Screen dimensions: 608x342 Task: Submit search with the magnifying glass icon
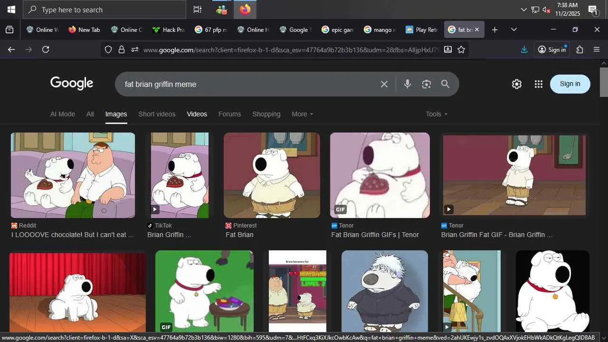coord(445,84)
